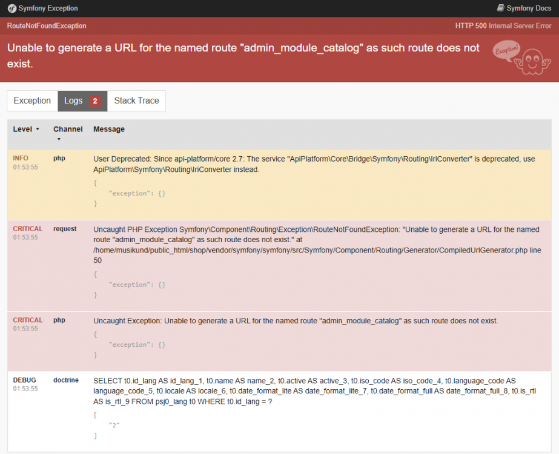The image size is (559, 454).
Task: Open documentation via the book icon
Action: [499, 8]
